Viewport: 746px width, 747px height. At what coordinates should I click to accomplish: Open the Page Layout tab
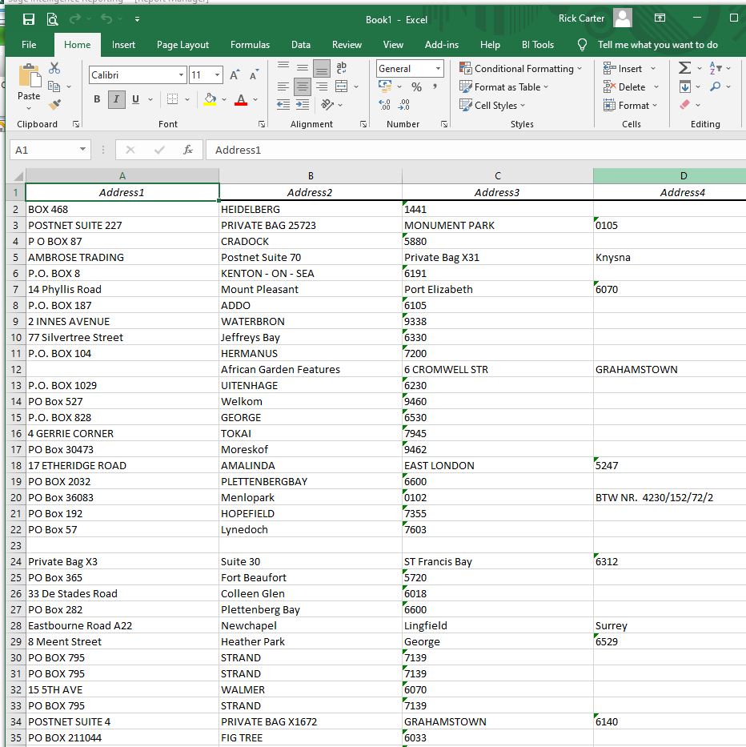tap(182, 45)
